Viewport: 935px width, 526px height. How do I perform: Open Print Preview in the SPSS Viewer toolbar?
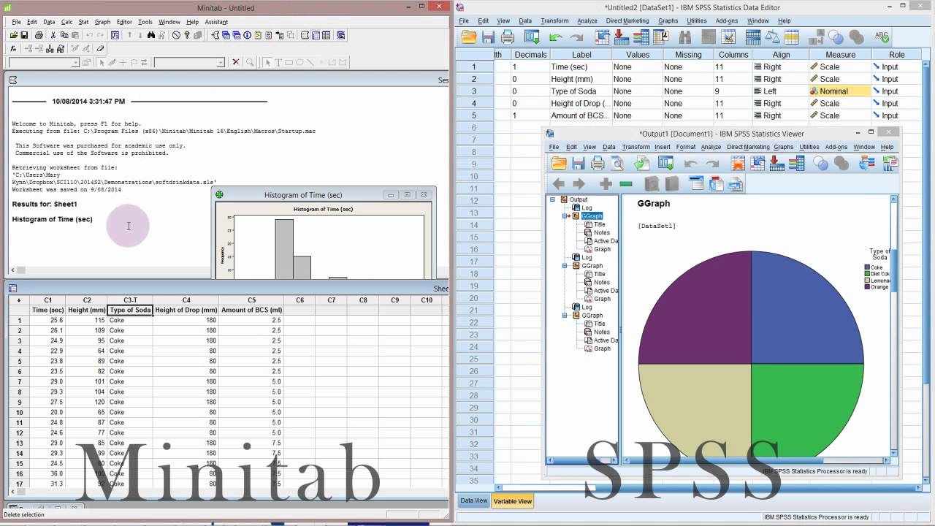tap(617, 163)
